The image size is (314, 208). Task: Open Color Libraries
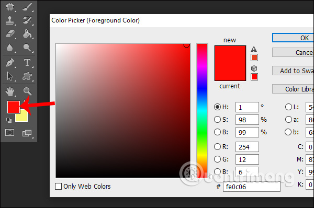pyautogui.click(x=293, y=89)
